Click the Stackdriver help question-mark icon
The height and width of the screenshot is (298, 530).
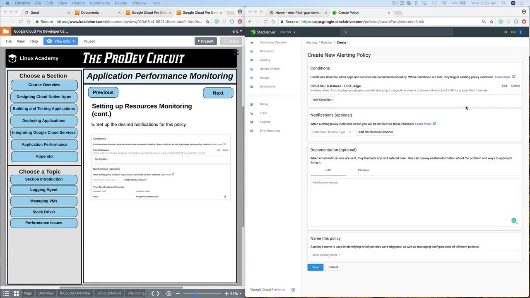(x=506, y=32)
